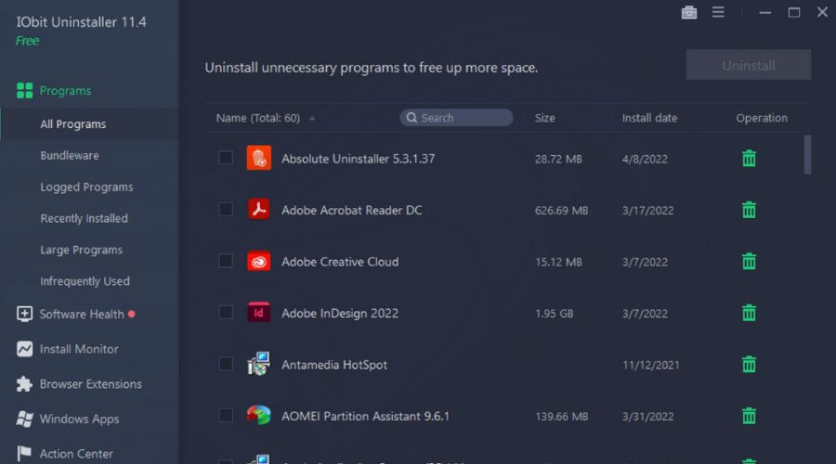Screen dimensions: 836x464
Task: Check the Absolute Uninstaller 5.3.1.37 checkbox
Action: pos(226,158)
